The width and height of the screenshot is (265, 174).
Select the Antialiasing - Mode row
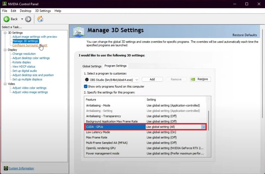pos(145,106)
